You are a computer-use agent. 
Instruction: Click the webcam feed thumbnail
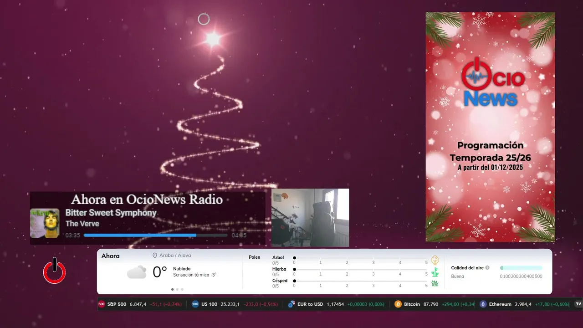pyautogui.click(x=310, y=218)
